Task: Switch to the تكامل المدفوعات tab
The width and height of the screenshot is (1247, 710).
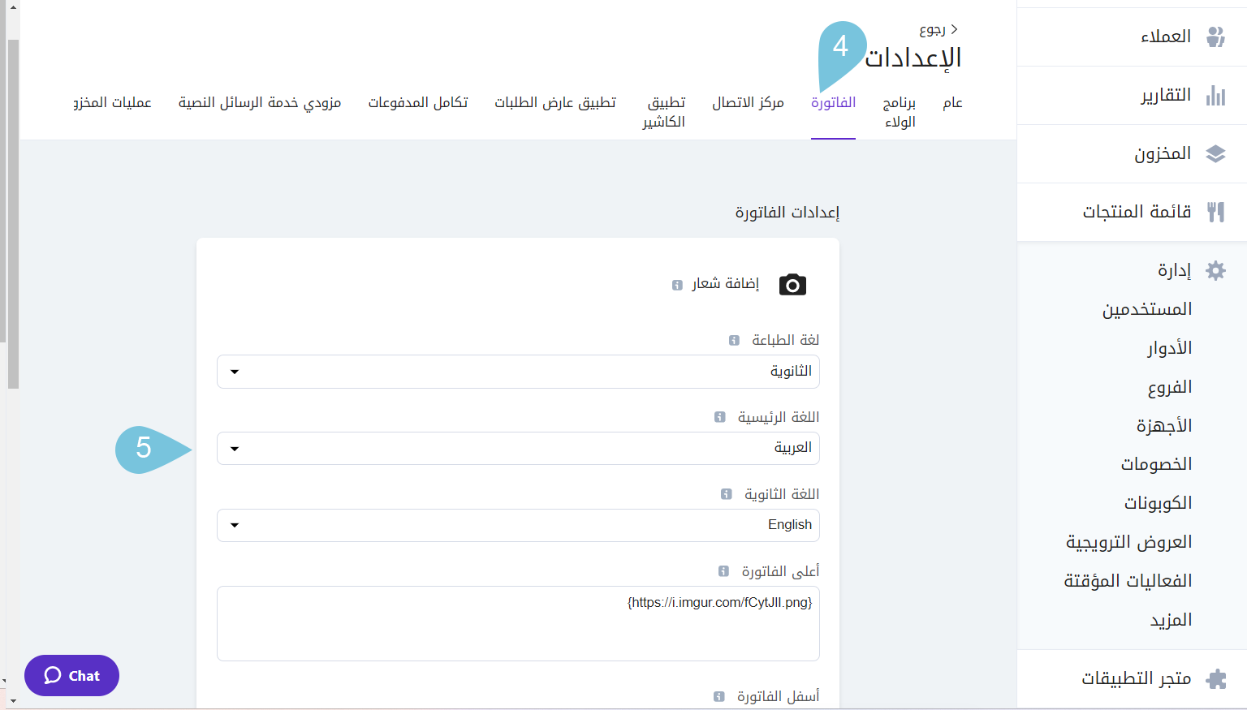Action: [x=417, y=103]
